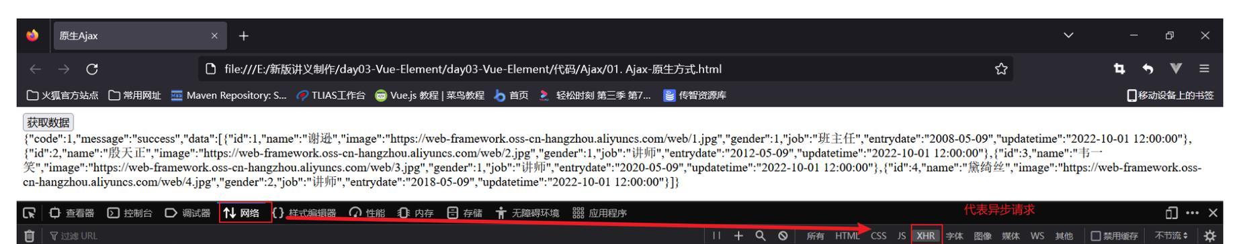Enable the 禁用缓存 checkbox
This screenshot has width=1243, height=244.
click(1097, 236)
